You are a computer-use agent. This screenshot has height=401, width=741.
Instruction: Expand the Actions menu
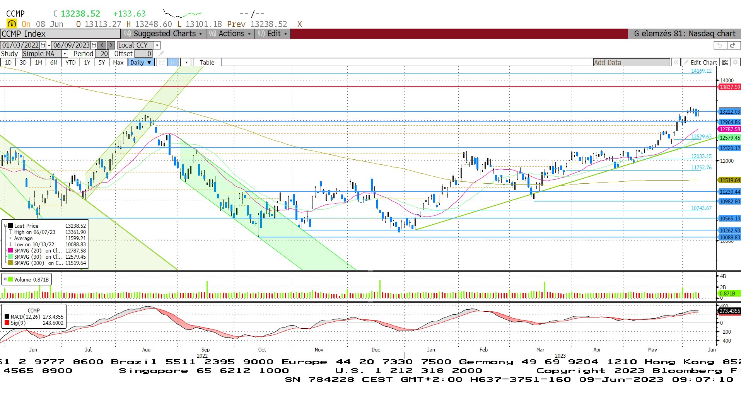point(230,34)
